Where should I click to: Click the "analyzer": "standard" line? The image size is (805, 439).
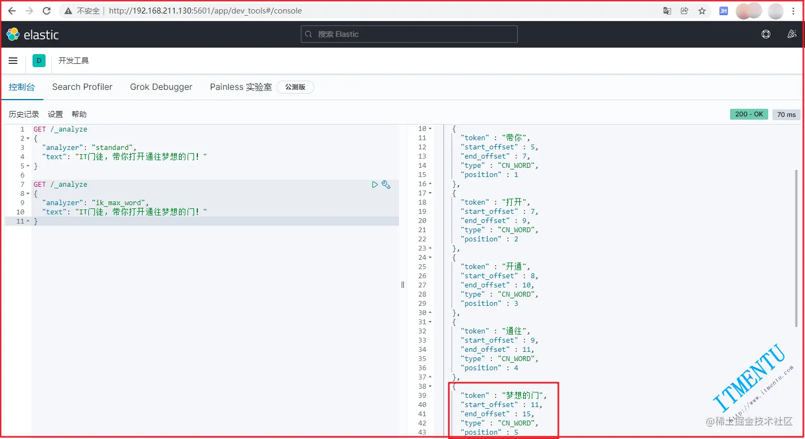pyautogui.click(x=89, y=148)
